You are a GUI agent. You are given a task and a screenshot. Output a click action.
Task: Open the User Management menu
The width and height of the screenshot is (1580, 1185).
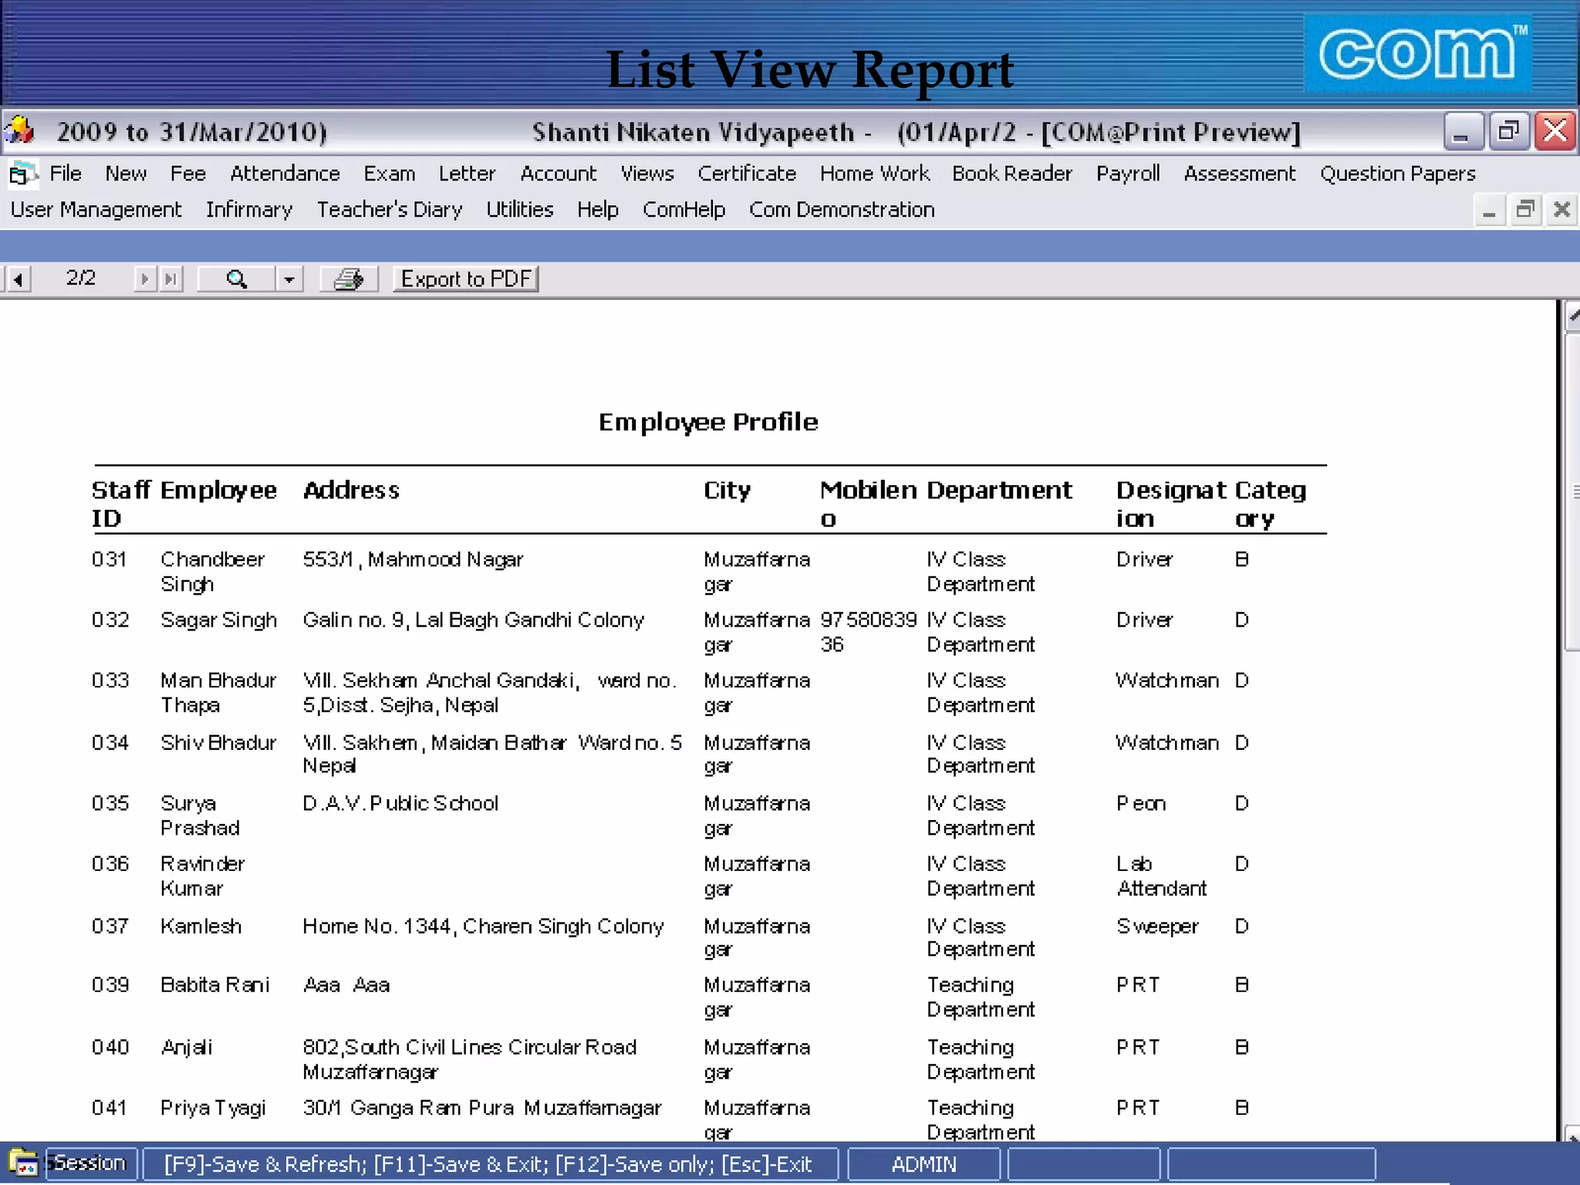click(96, 210)
